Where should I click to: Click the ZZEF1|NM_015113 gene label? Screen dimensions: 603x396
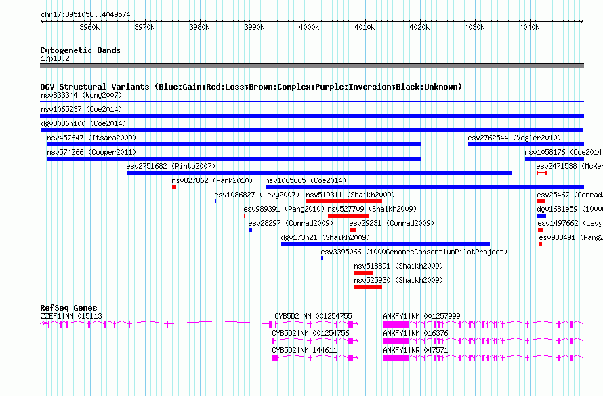click(x=71, y=317)
